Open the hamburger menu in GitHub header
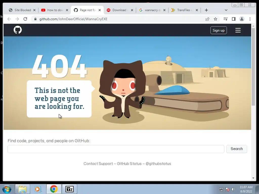 point(238,30)
